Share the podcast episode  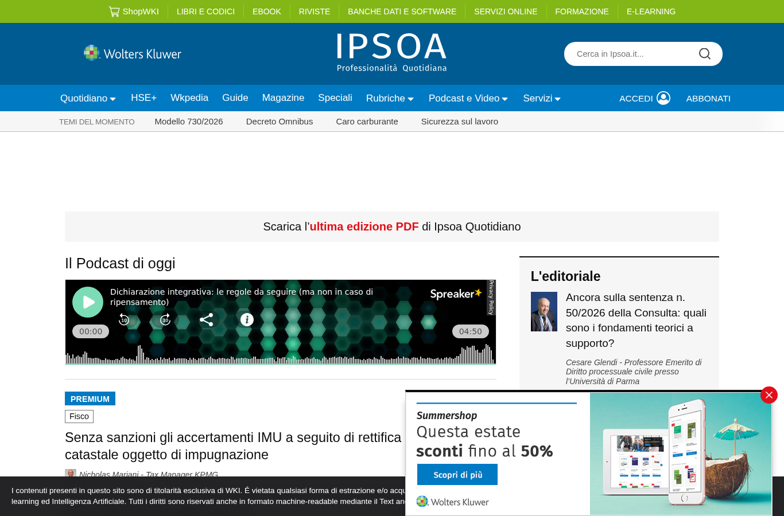coord(207,320)
